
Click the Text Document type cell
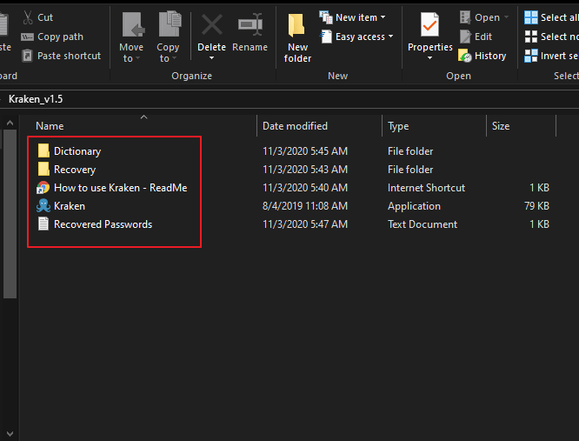[423, 224]
